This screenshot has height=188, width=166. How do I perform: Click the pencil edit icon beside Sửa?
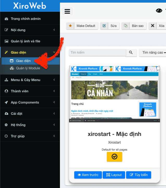[x=104, y=26]
